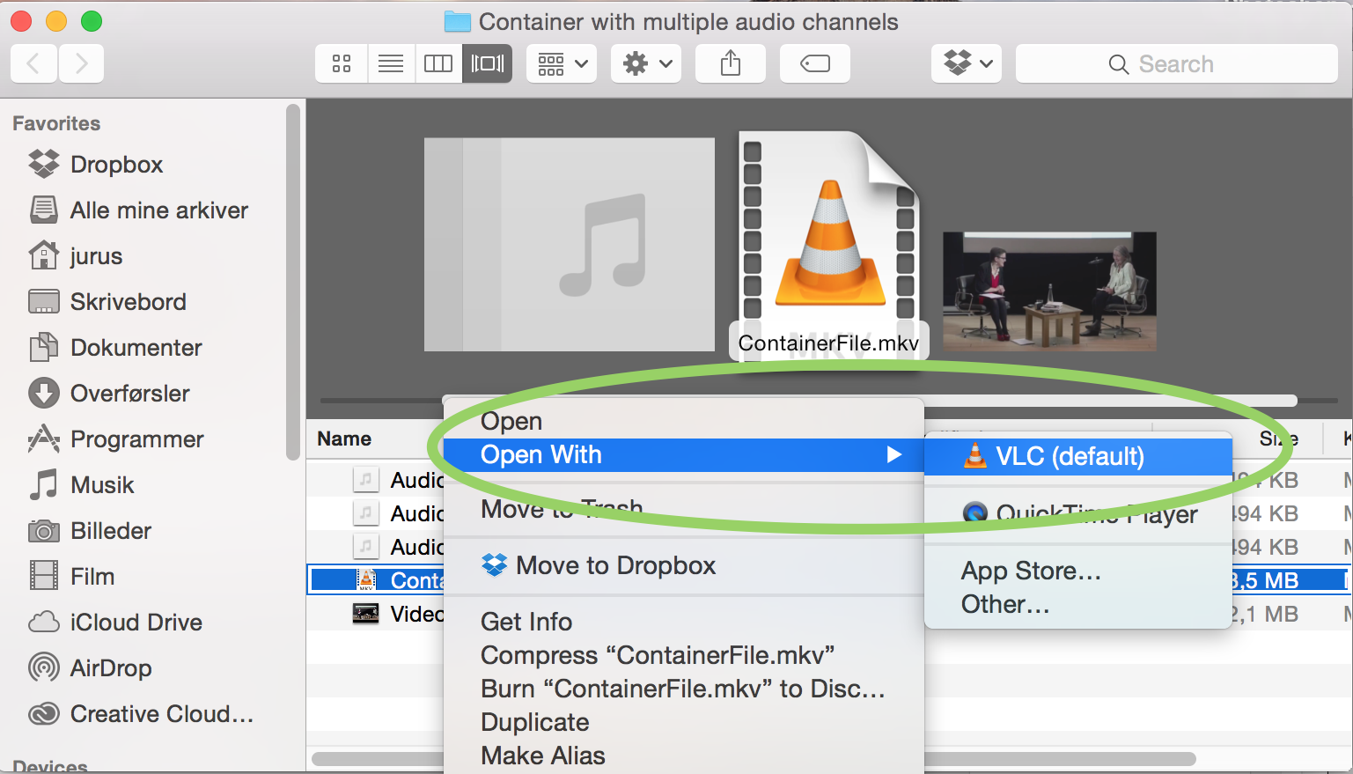The height and width of the screenshot is (774, 1353).
Task: Select Make Alias in context menu
Action: point(683,756)
